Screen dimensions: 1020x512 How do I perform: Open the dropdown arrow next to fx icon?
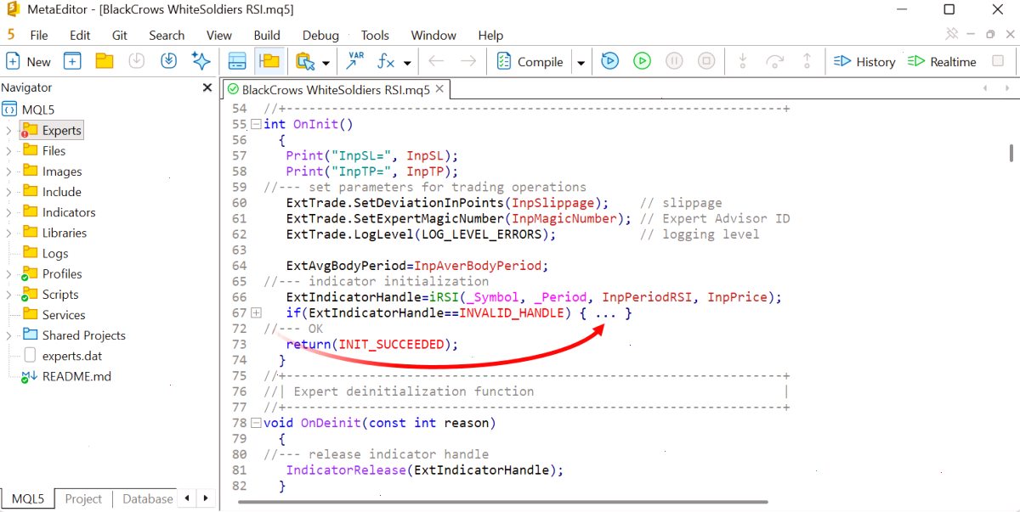(x=407, y=62)
